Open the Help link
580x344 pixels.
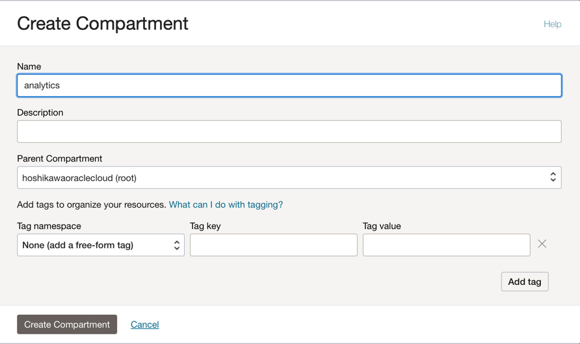click(x=552, y=24)
